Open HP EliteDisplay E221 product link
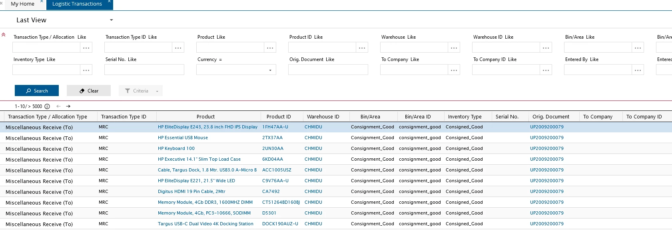 196,181
